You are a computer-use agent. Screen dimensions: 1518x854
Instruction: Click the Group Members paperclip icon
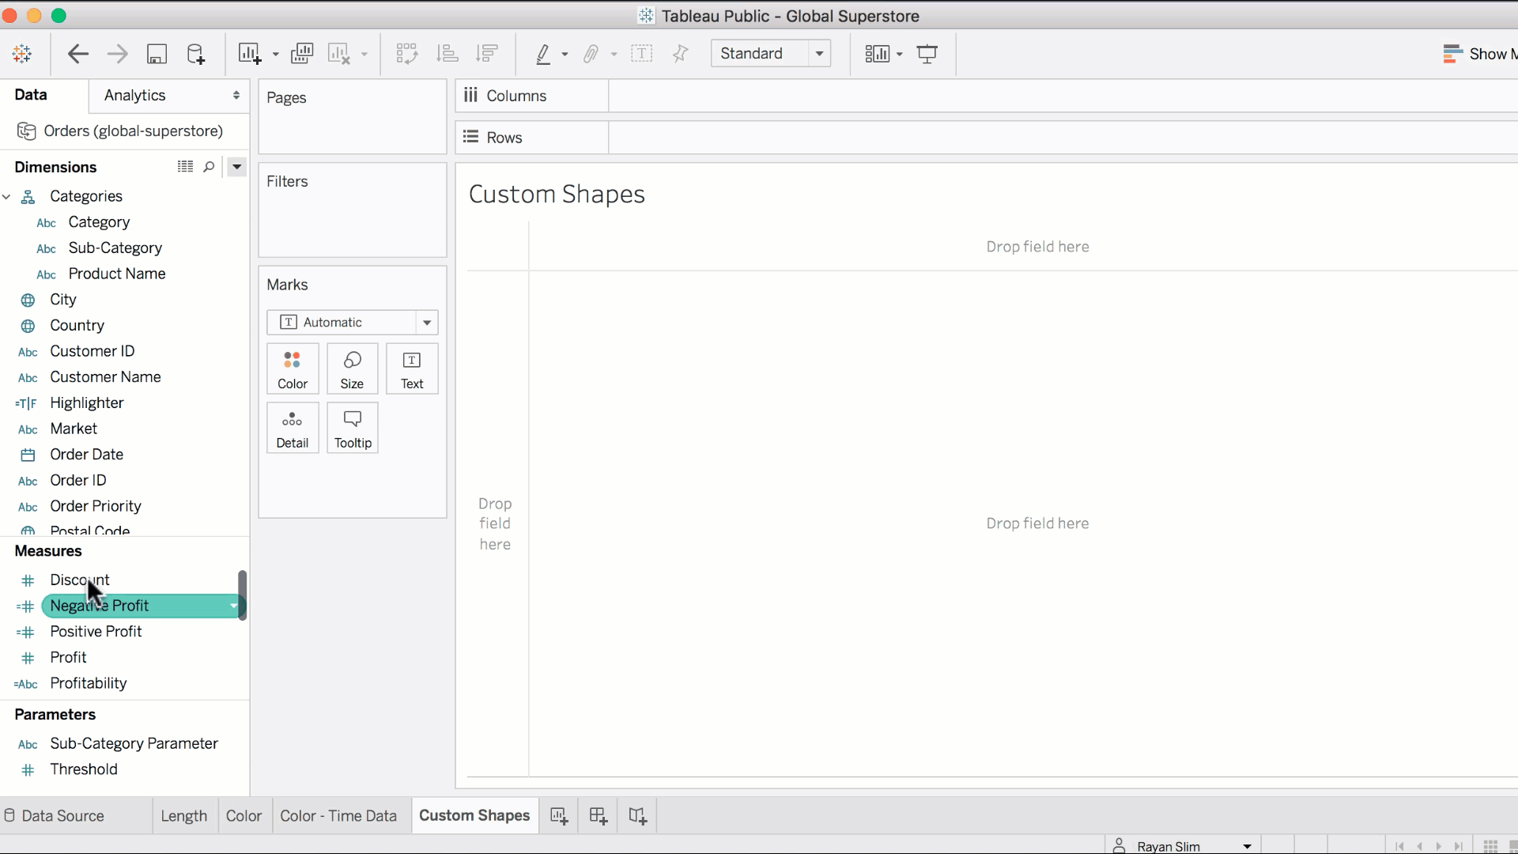pyautogui.click(x=591, y=54)
